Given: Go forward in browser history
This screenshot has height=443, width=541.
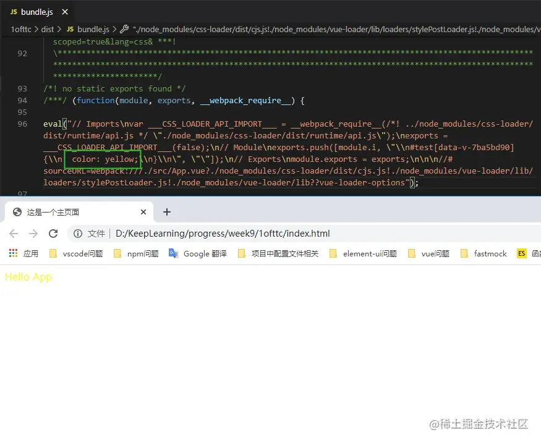Looking at the screenshot, I should [33, 234].
